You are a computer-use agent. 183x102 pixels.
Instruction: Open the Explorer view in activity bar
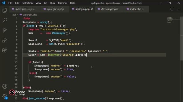(x=5, y=10)
